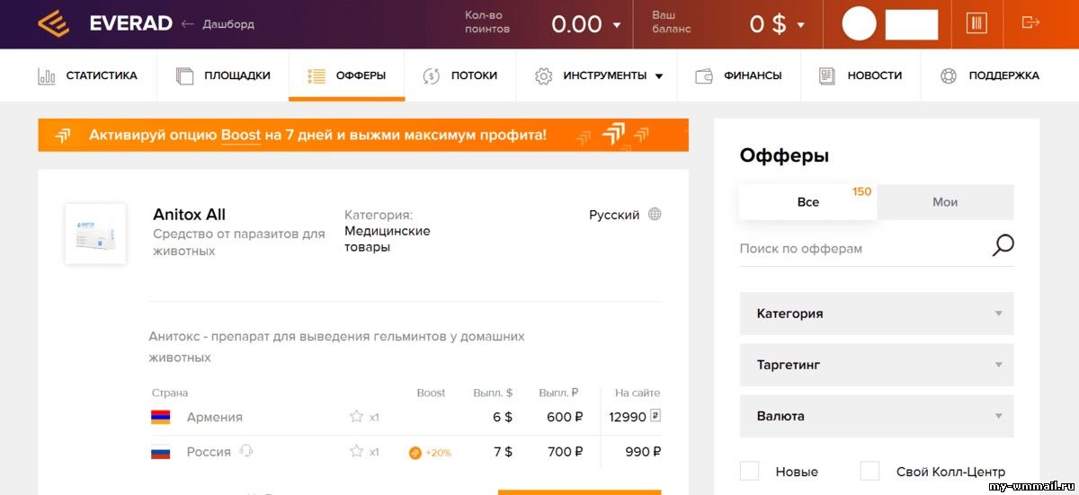Open the Статистика bar chart icon
Image resolution: width=1079 pixels, height=495 pixels.
click(47, 76)
